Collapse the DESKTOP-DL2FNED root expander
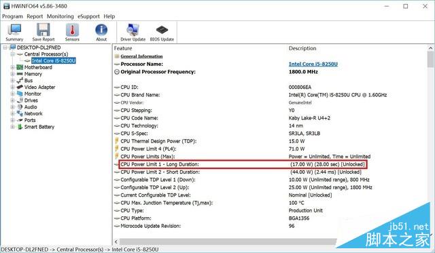The image size is (435, 253). (5, 47)
